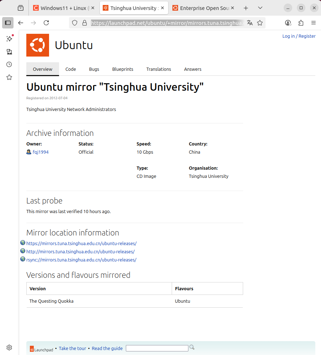Viewport: 321px width, 355px height.
Task: Show synced tabs sidebar icon
Action: tap(9, 52)
